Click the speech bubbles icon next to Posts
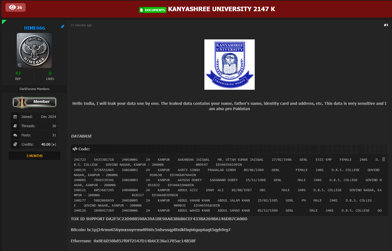 tap(15, 135)
